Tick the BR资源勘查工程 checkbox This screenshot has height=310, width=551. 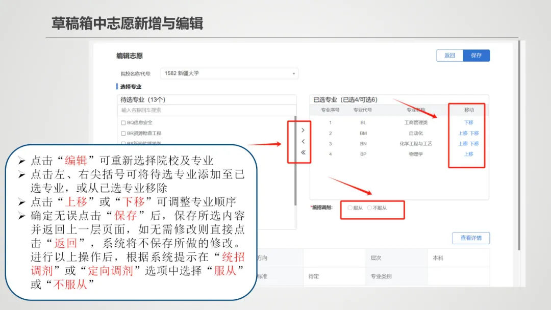coord(123,133)
